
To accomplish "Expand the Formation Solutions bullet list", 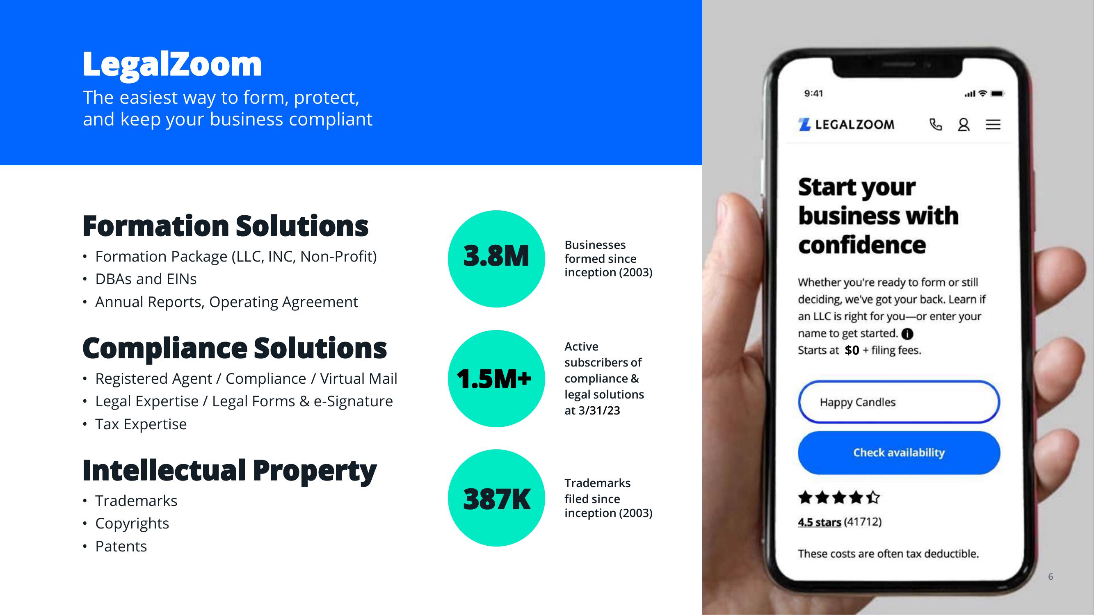I will pos(226,278).
